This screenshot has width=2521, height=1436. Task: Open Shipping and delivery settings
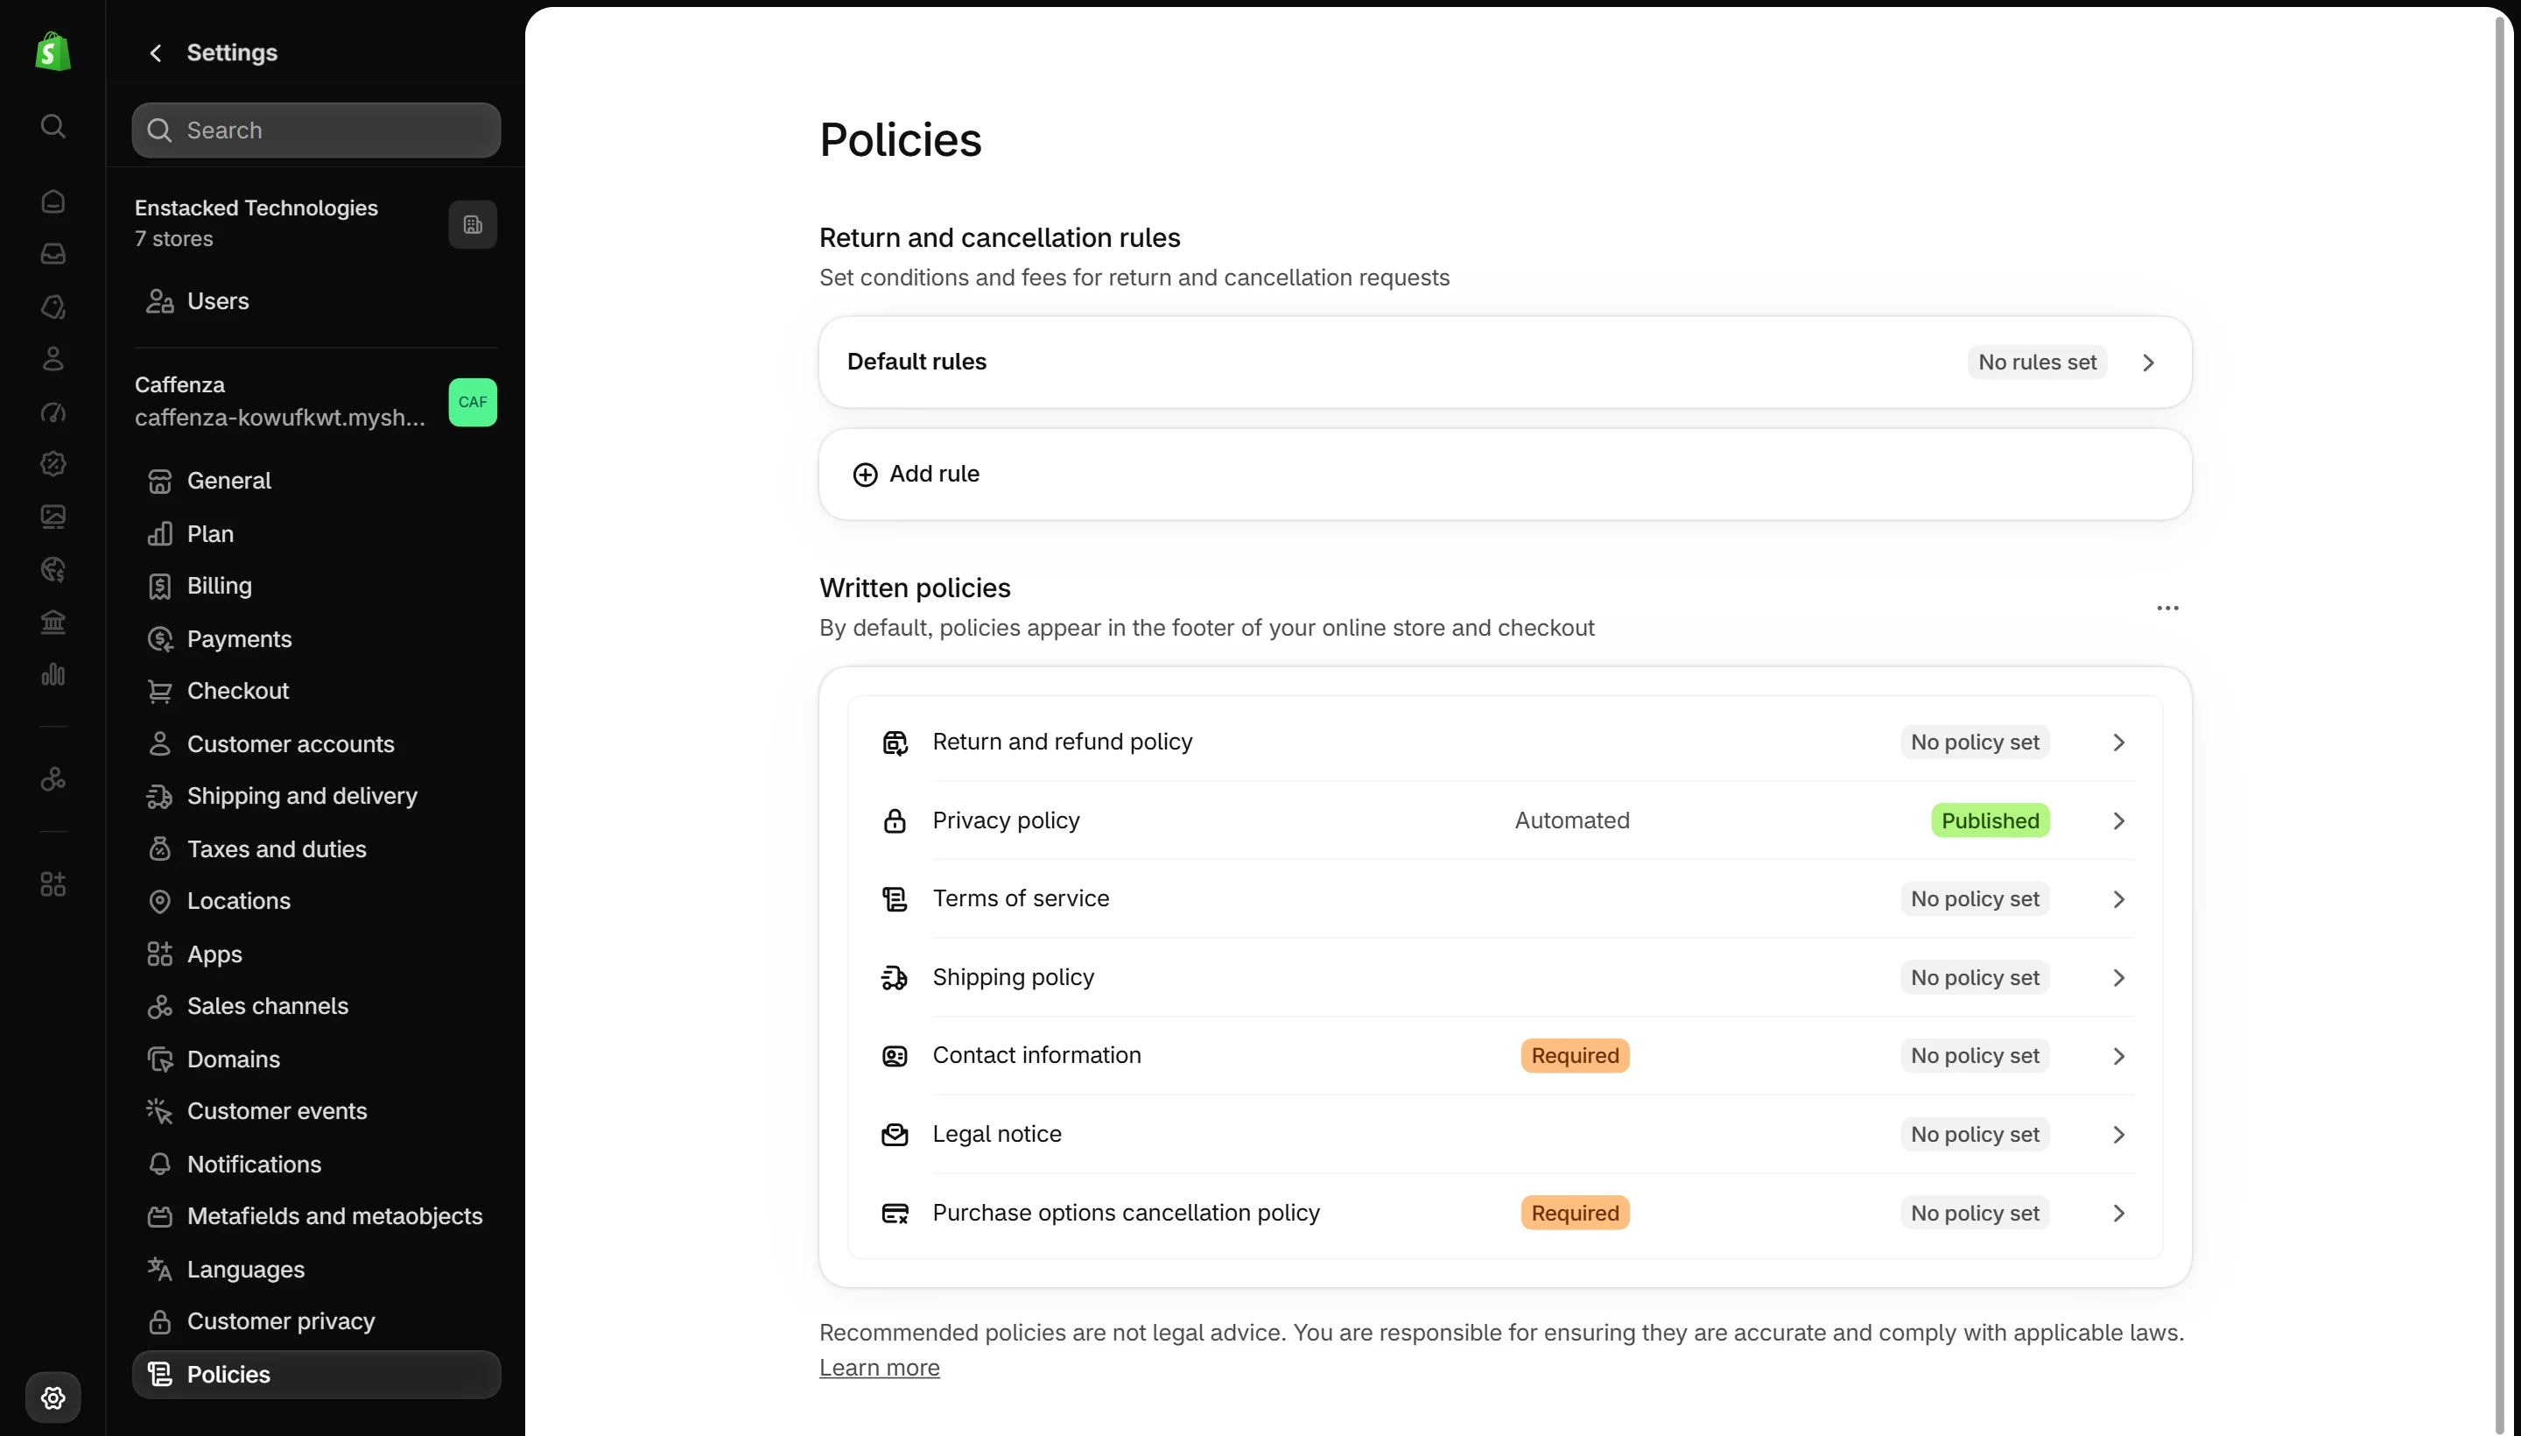point(315,796)
